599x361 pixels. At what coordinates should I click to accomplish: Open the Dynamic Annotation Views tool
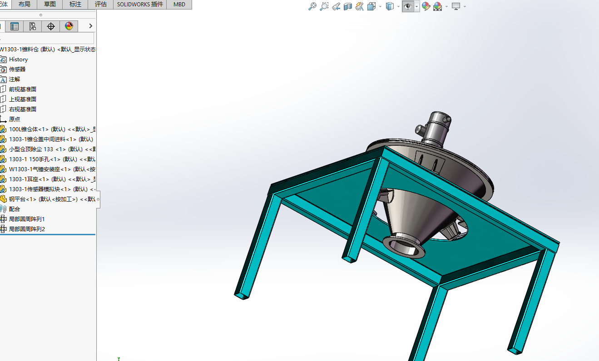tap(360, 6)
